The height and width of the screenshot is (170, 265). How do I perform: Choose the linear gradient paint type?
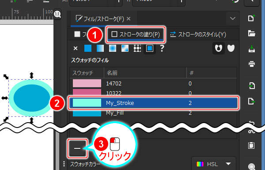click(x=100, y=48)
